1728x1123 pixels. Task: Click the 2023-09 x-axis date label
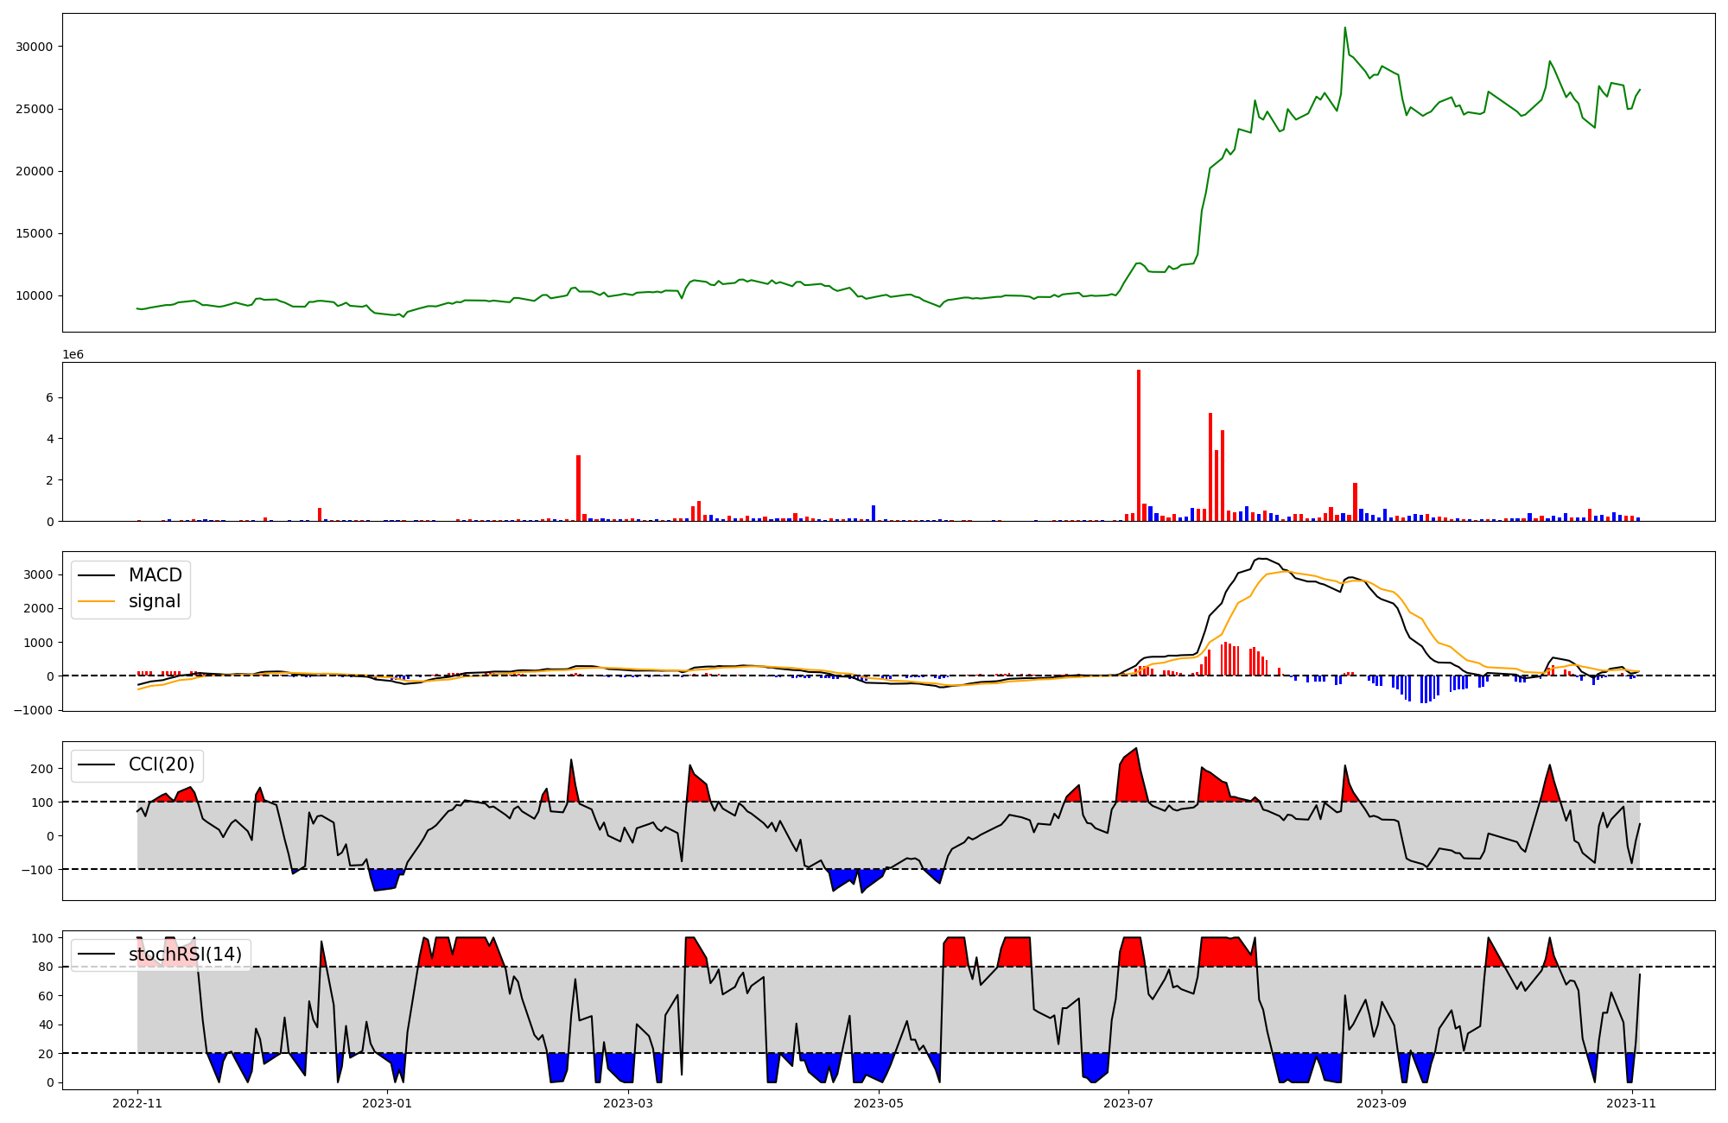click(x=1382, y=1103)
